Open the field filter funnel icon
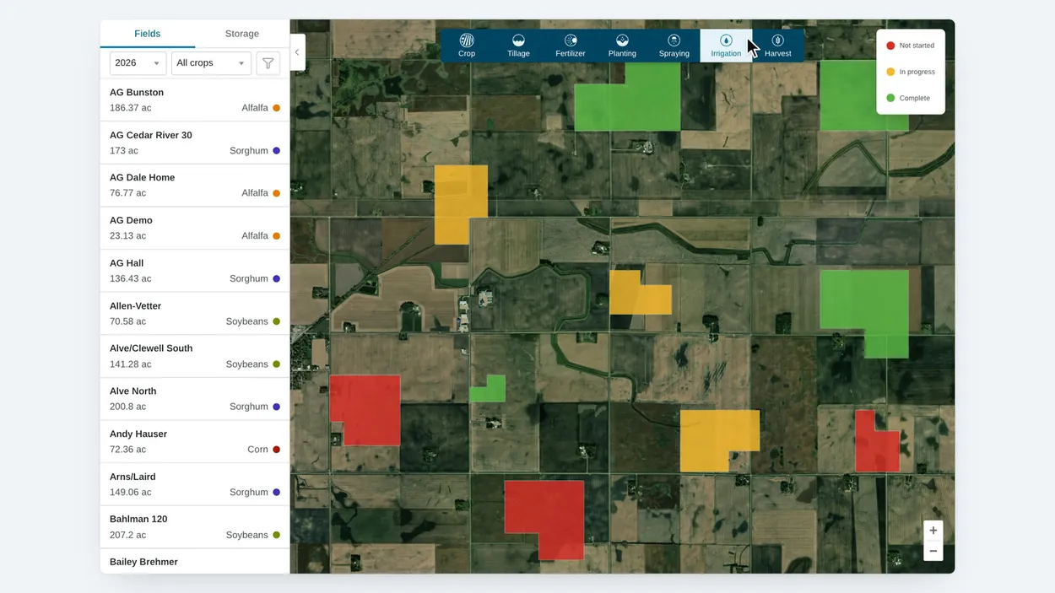Screen dimensions: 1055x593 pyautogui.click(x=268, y=63)
